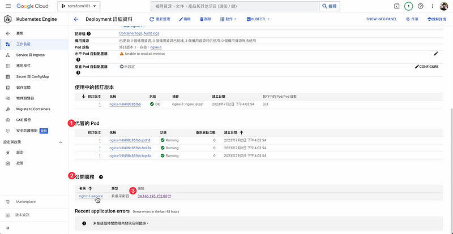This screenshot has height=234, width=453.
Task: Open Migrate to Containers sidebar item
Action: point(34,109)
